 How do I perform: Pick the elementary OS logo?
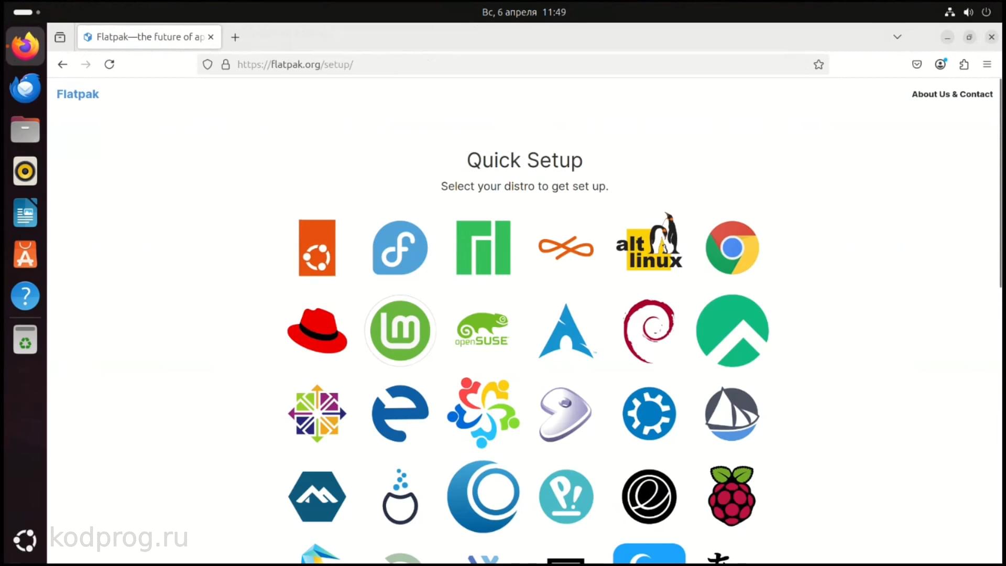coord(649,496)
